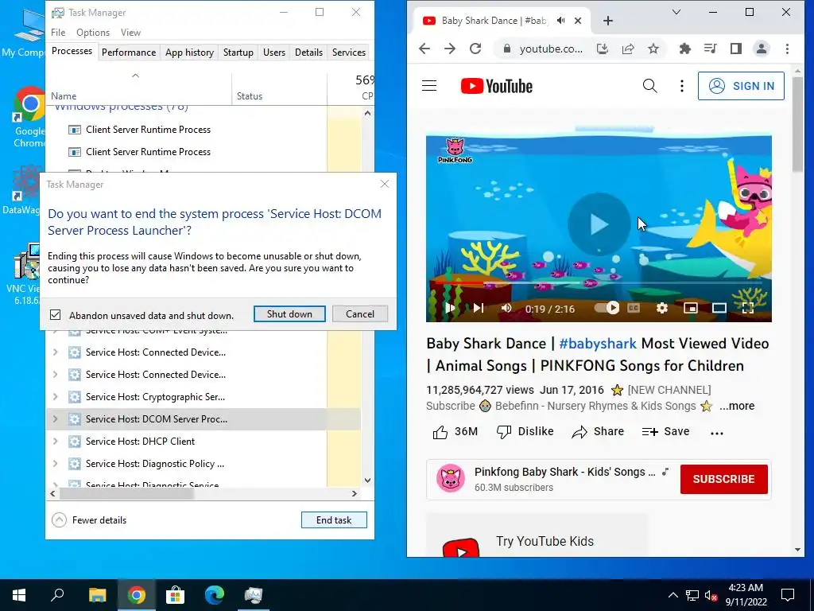
Task: Click YouTube SIGN IN button
Action: 741,86
